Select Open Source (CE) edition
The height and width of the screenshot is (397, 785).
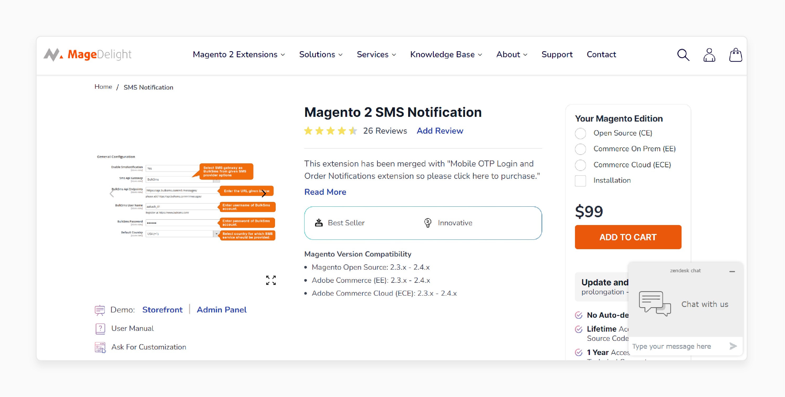(x=580, y=133)
